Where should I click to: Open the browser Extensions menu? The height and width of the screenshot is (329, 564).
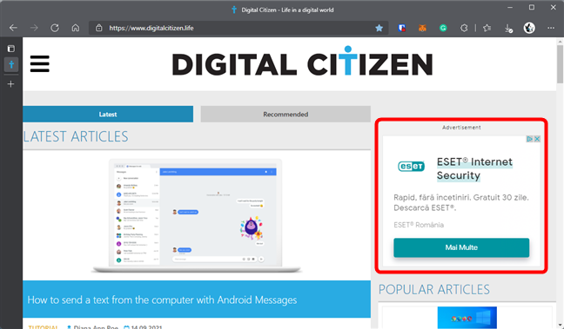[x=464, y=28]
